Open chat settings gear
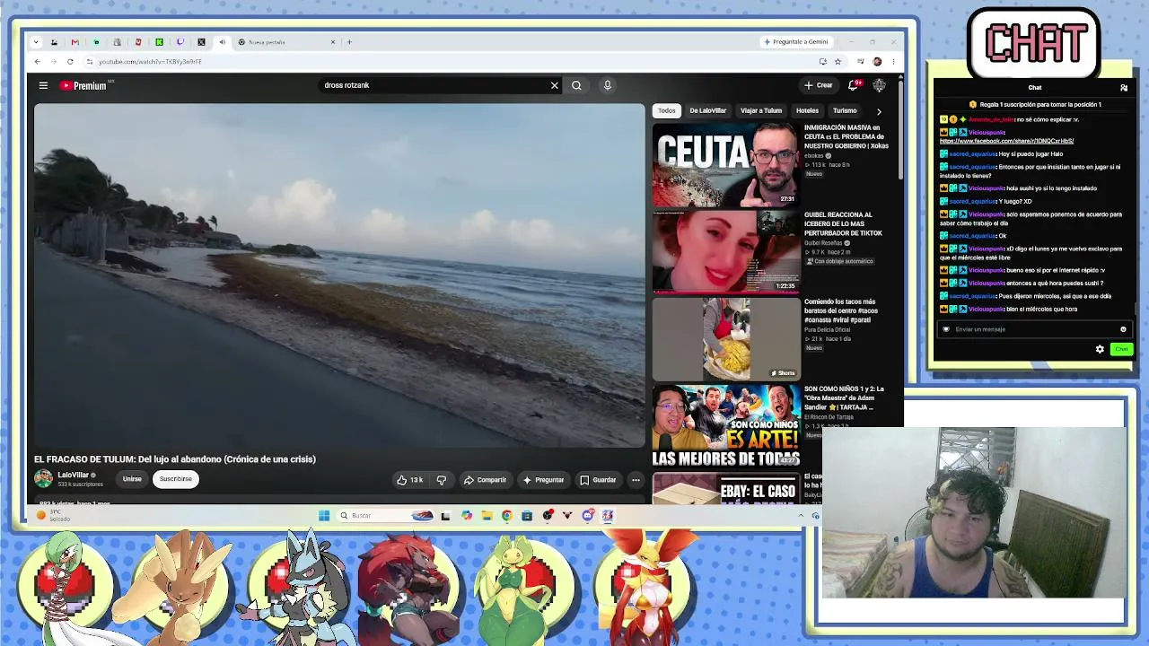 1100,349
